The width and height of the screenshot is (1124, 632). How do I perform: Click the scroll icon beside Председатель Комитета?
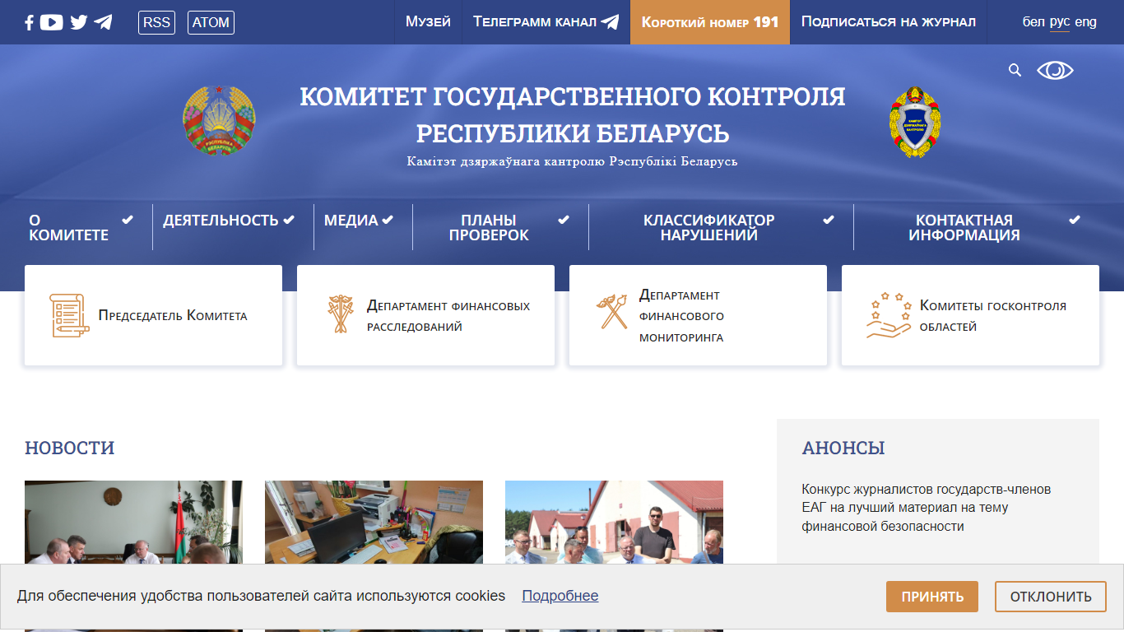[69, 315]
